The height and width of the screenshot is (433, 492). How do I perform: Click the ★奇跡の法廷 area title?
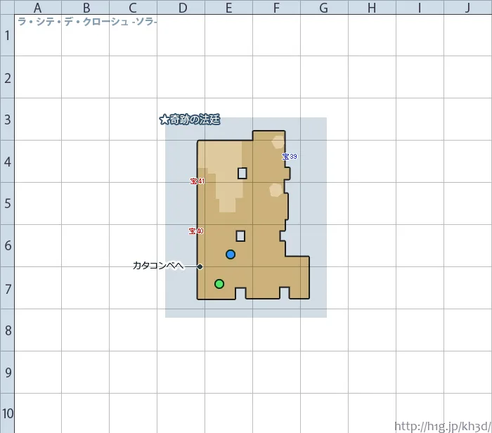click(190, 120)
